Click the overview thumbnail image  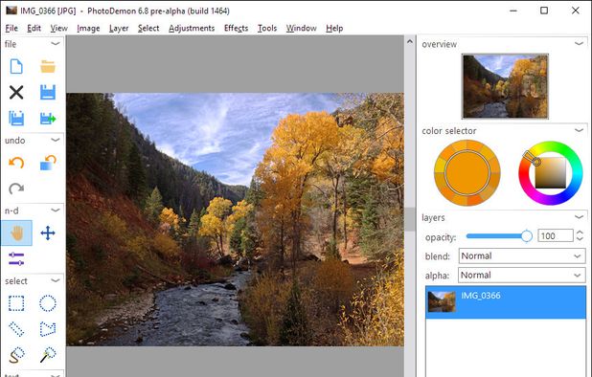505,86
